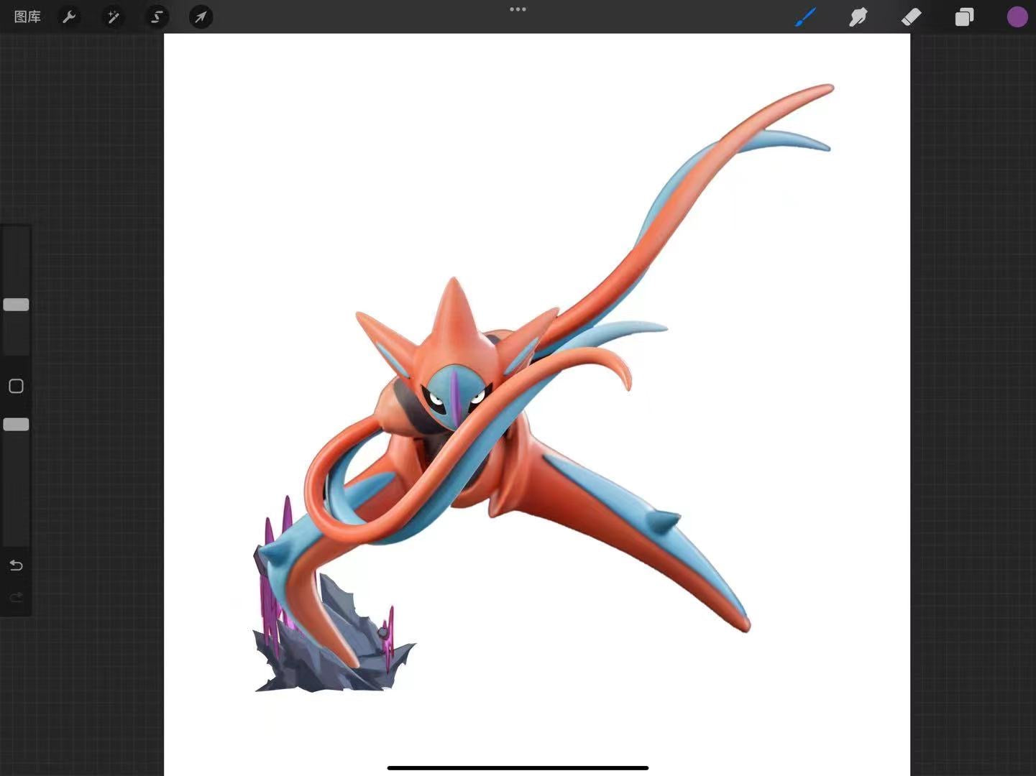Image resolution: width=1036 pixels, height=776 pixels.
Task: Open the Adjustments magic wand menu
Action: 114,17
